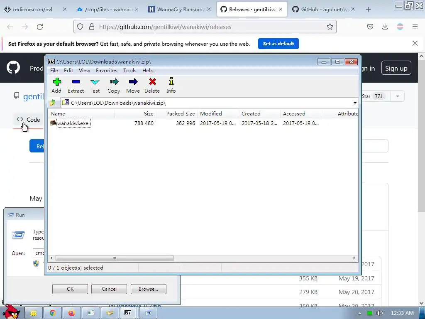Click the Firefox URL address bar
The height and width of the screenshot is (319, 425).
point(205,27)
